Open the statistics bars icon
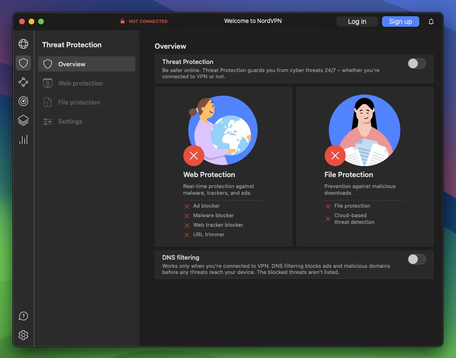This screenshot has width=456, height=358. 23,139
